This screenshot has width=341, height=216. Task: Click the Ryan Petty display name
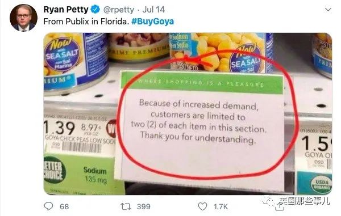coord(66,10)
